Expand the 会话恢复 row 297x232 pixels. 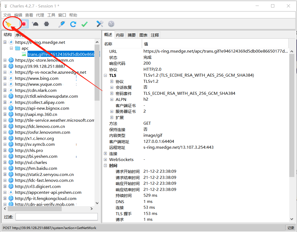[x=112, y=88]
